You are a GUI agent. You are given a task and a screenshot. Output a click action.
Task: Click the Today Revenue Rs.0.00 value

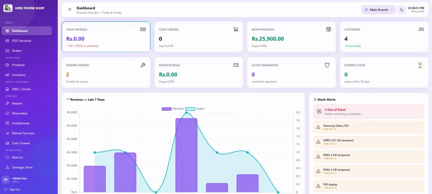coord(75,39)
